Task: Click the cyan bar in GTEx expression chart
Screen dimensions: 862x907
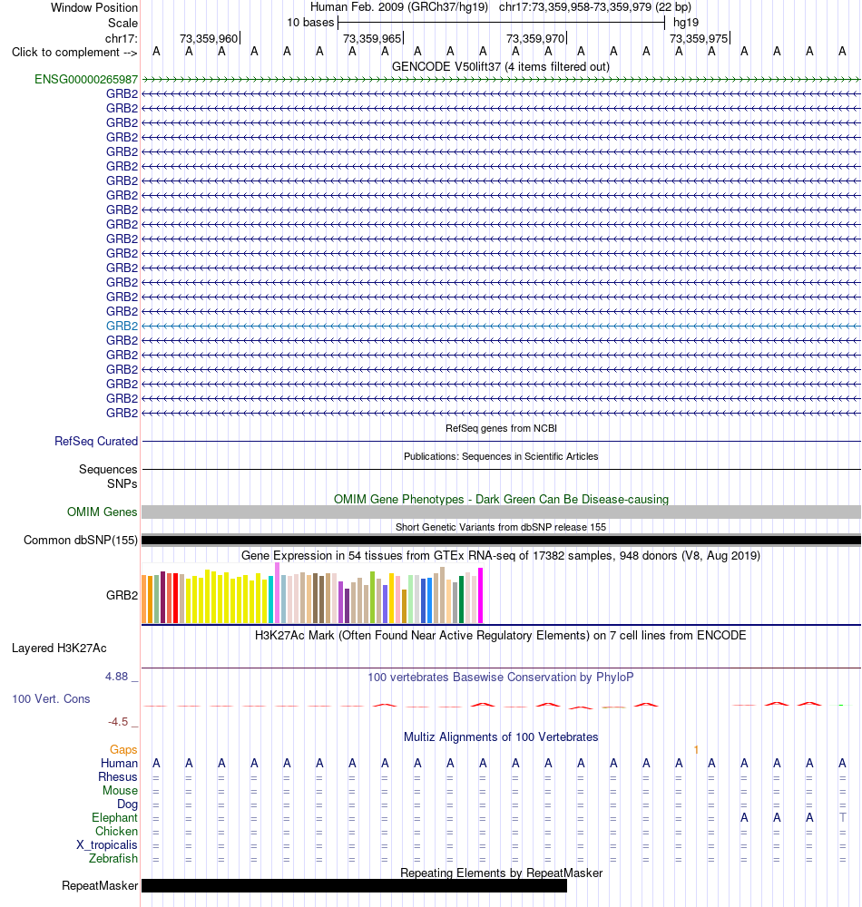Action: pyautogui.click(x=270, y=600)
